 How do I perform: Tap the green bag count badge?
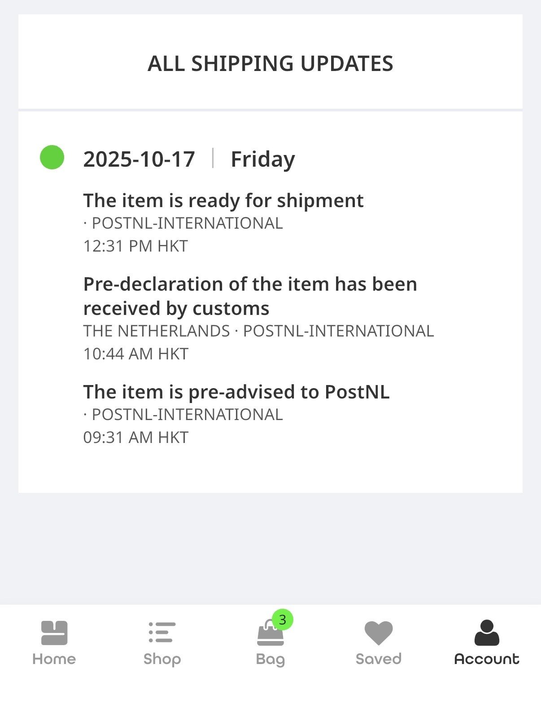tap(283, 620)
